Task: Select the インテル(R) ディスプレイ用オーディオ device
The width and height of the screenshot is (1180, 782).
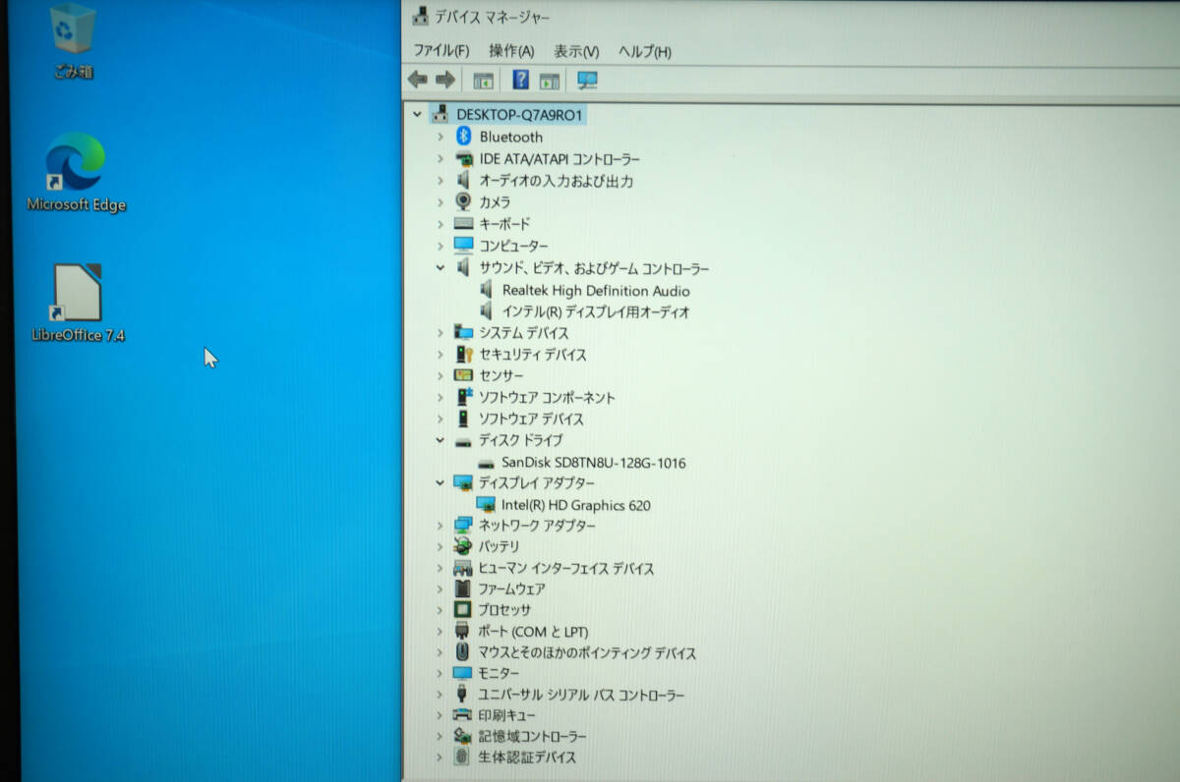Action: click(596, 312)
